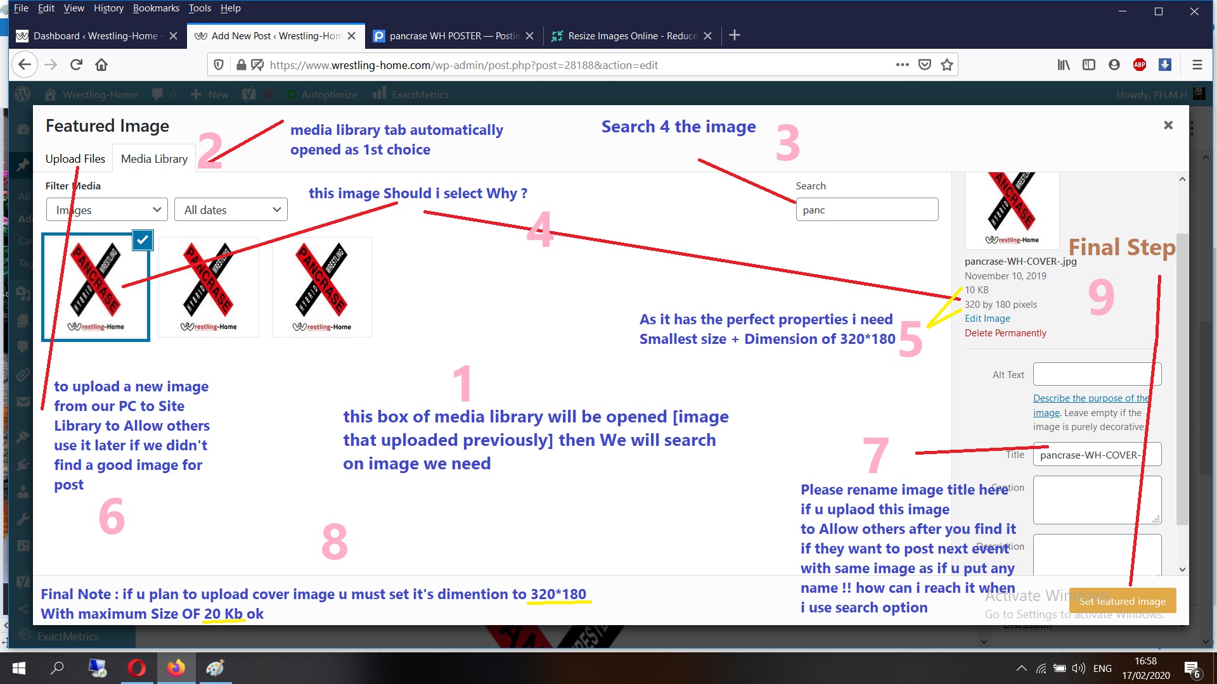The width and height of the screenshot is (1217, 684).
Task: Uncheck the selected first pancrase thumbnail checkmark
Action: [143, 240]
